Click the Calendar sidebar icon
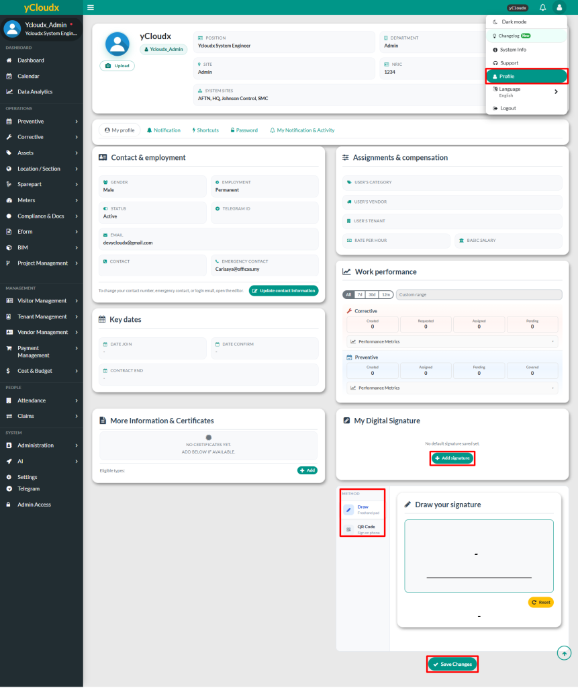Screen dimensions: 578x688 pyautogui.click(x=9, y=76)
